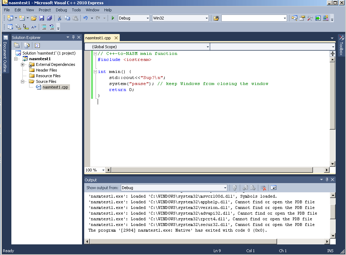The height and width of the screenshot is (255, 346).
Task: Toggle Word Wrap in the Output window
Action: coord(274,187)
